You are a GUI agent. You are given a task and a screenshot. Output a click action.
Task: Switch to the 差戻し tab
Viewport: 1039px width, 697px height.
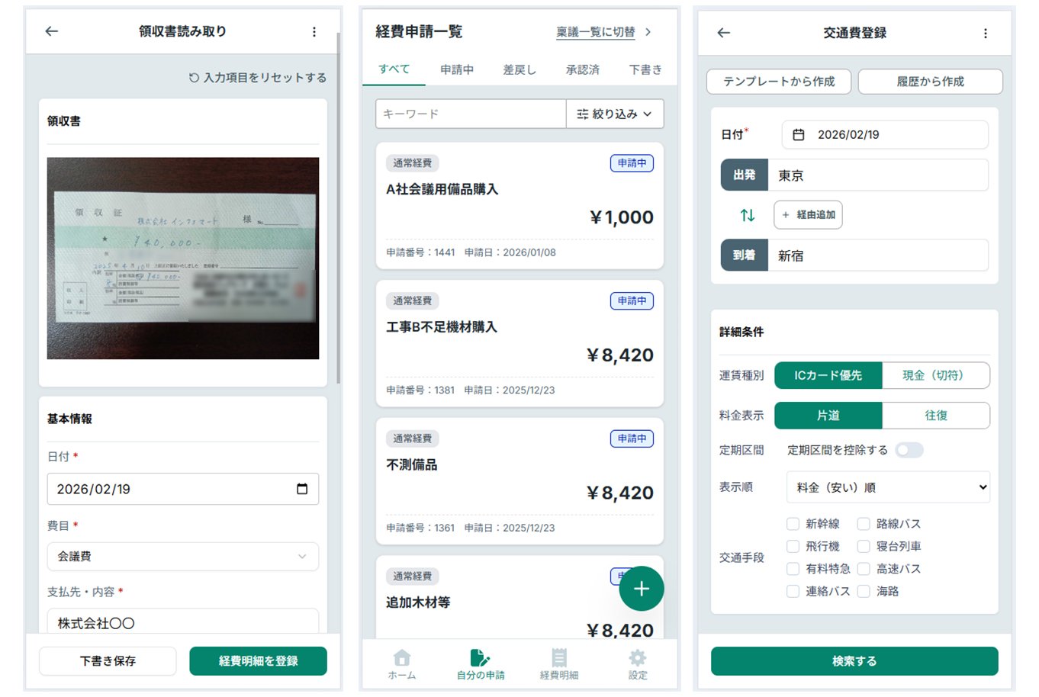tap(519, 69)
